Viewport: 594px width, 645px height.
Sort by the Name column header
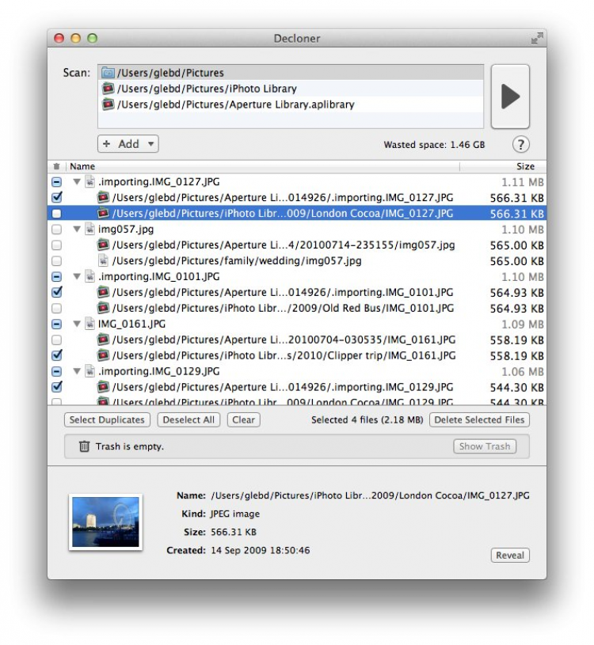tap(262, 166)
